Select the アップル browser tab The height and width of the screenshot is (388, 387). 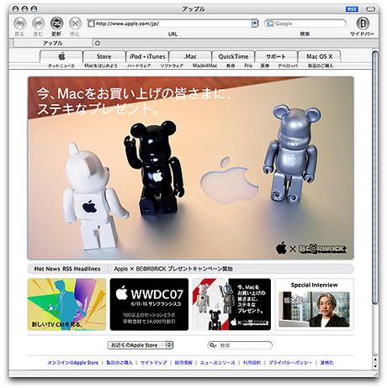pos(53,43)
